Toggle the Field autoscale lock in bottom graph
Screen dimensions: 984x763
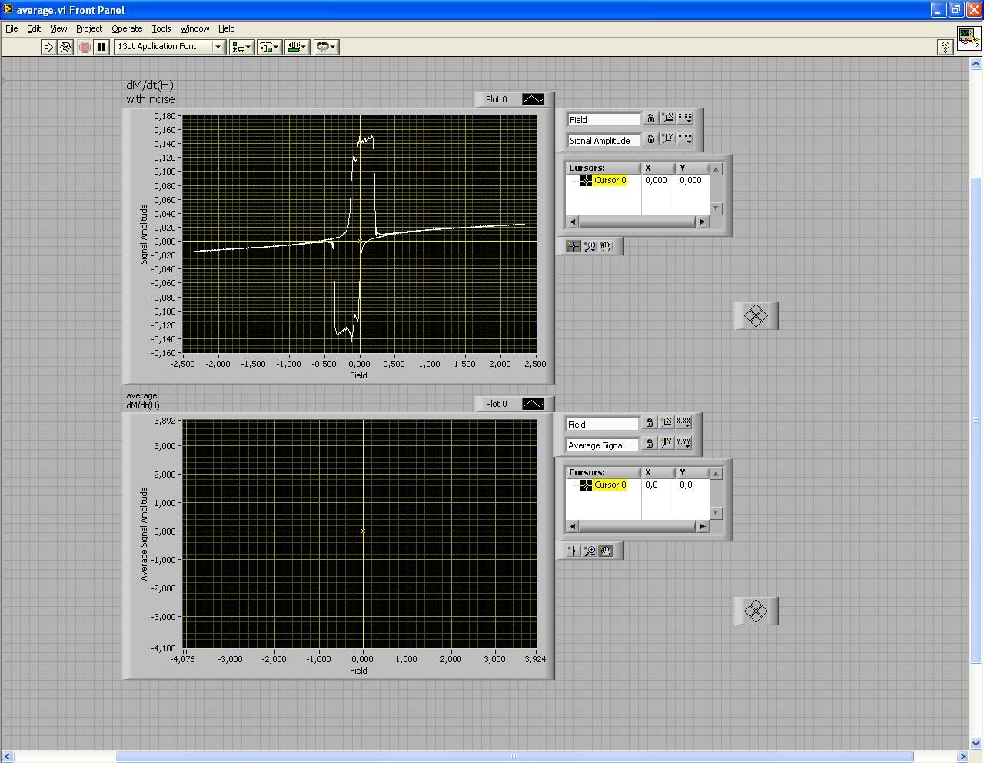pos(649,423)
